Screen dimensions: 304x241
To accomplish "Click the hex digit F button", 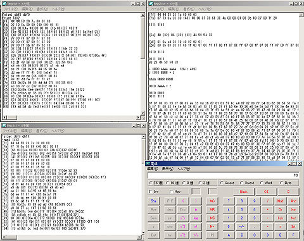I will click(x=293, y=235).
